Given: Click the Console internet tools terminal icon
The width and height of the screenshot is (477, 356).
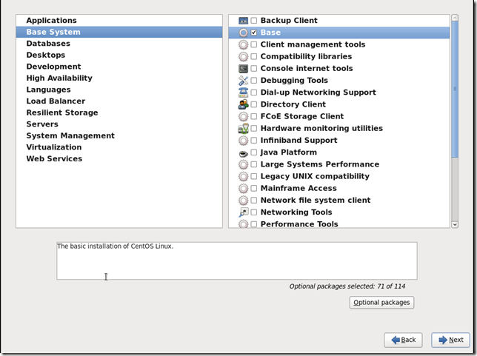Looking at the screenshot, I should (244, 69).
